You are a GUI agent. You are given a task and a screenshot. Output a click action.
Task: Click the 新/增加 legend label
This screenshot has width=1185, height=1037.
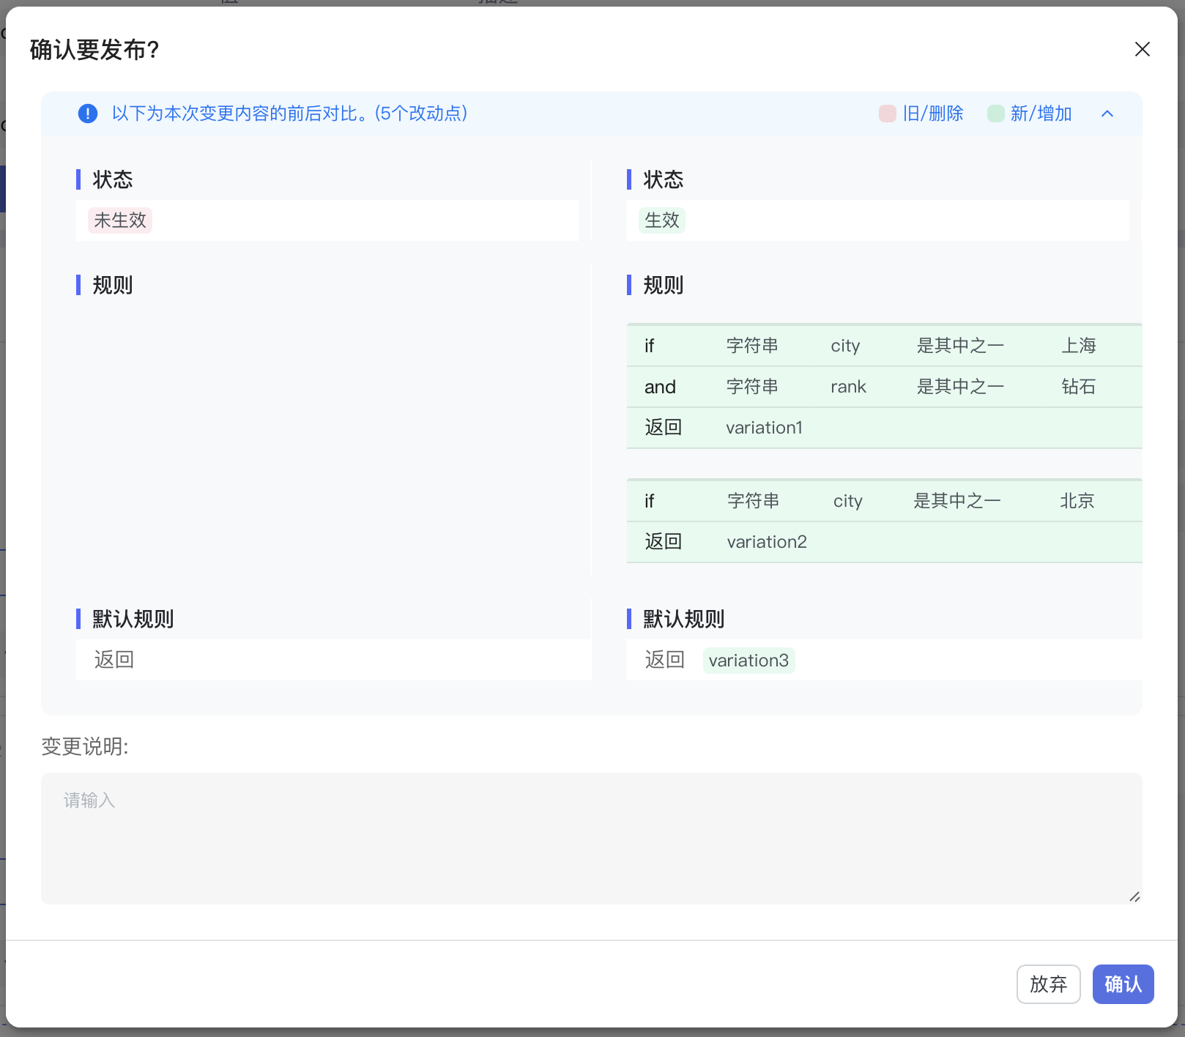tap(1041, 114)
